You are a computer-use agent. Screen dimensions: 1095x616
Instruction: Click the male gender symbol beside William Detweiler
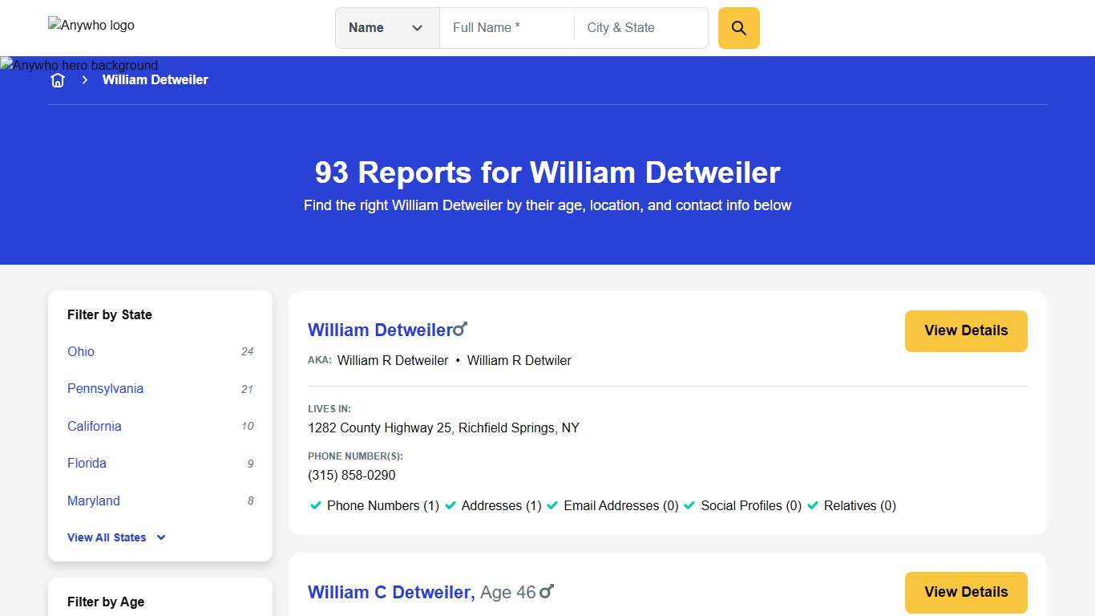[x=460, y=327]
